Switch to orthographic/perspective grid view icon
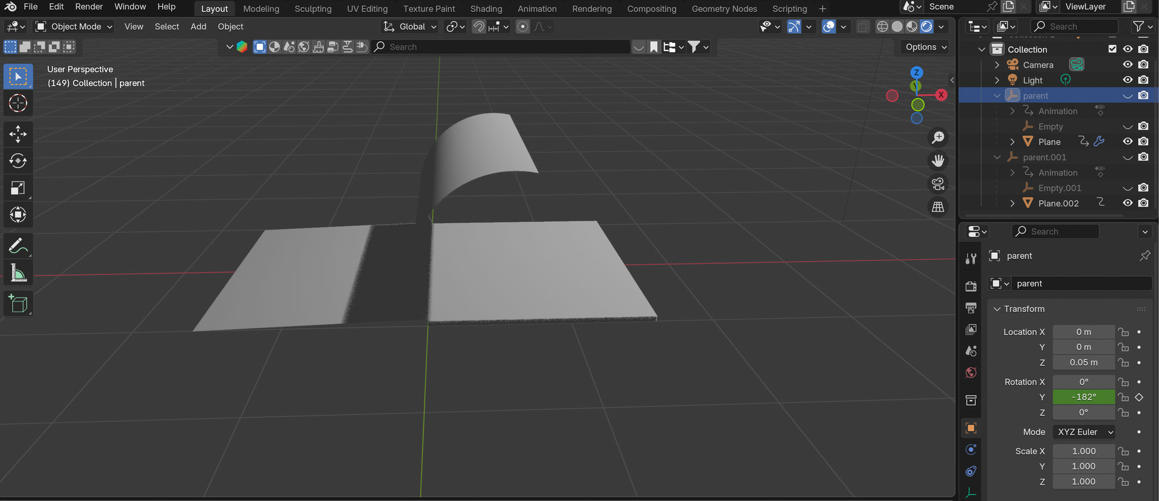 (938, 207)
